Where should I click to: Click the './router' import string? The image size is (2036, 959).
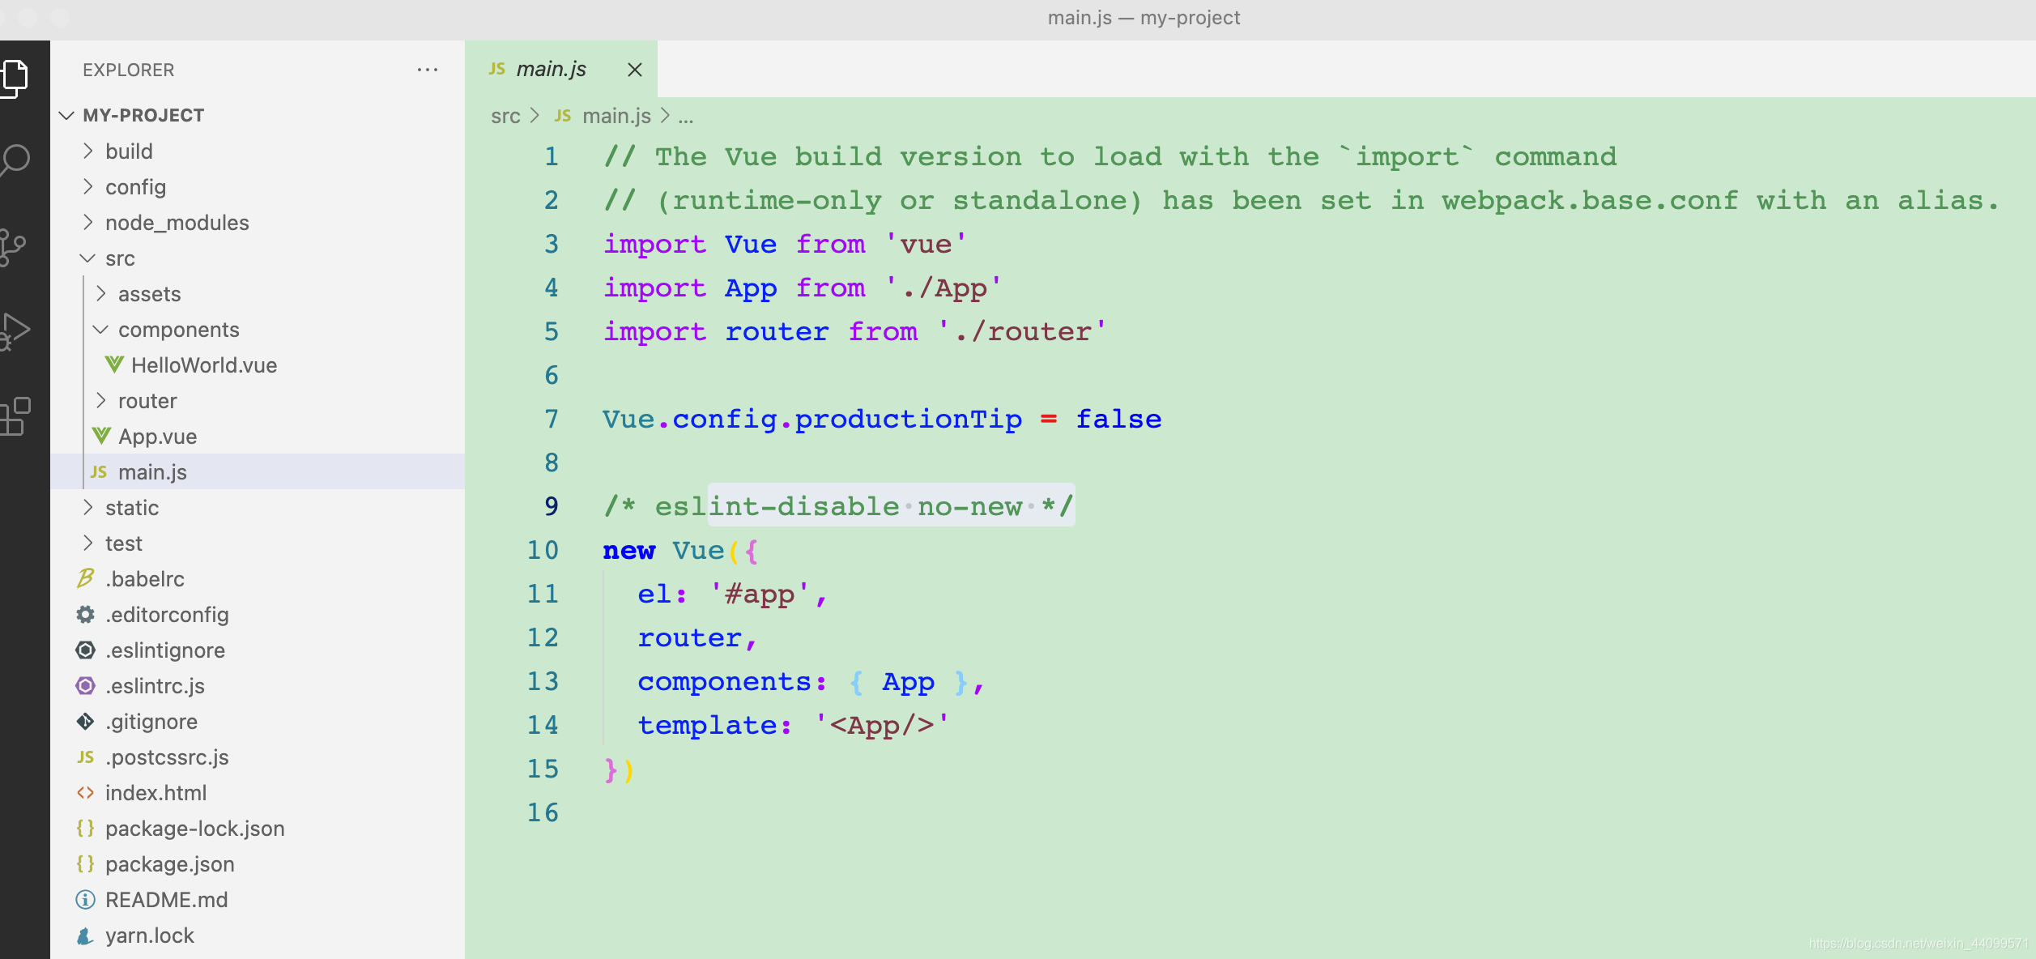pyautogui.click(x=1022, y=332)
